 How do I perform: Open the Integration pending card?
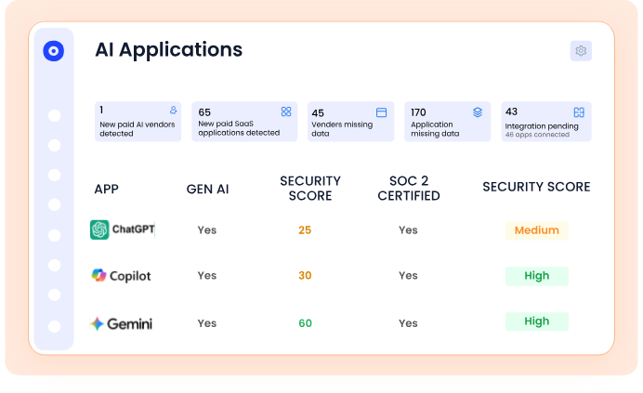[546, 122]
